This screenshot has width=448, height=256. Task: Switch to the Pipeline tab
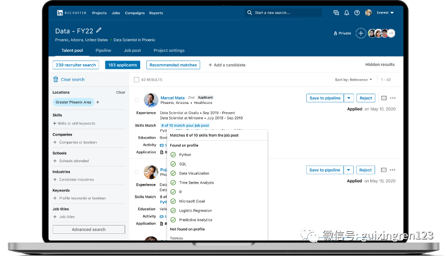pyautogui.click(x=103, y=50)
